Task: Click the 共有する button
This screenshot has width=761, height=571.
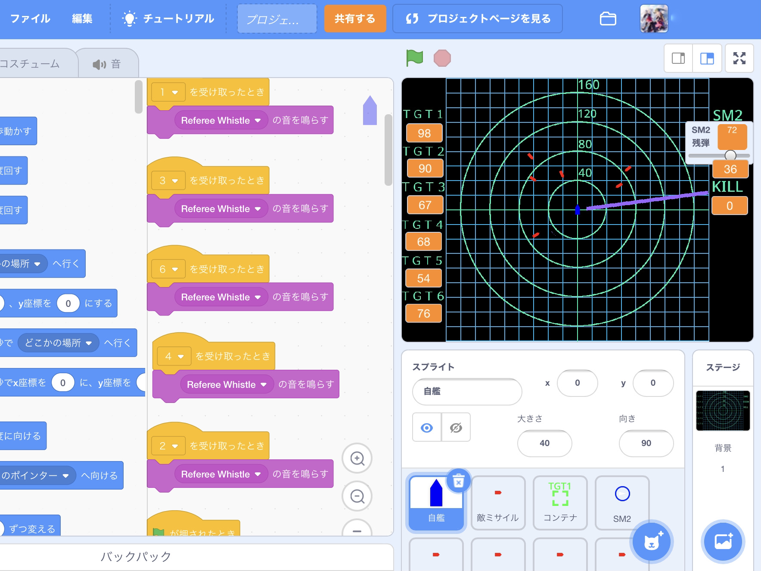Action: (354, 19)
